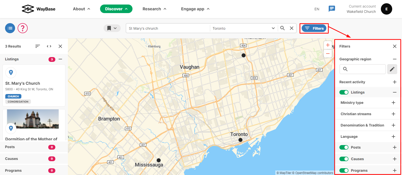Open the Dormition church photo thumbnail
The height and width of the screenshot is (175, 402).
click(33, 119)
